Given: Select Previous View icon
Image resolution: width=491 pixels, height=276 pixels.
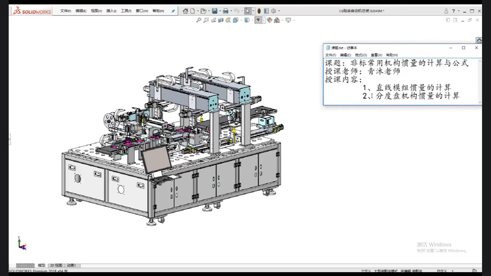Looking at the screenshot, I should [213, 20].
